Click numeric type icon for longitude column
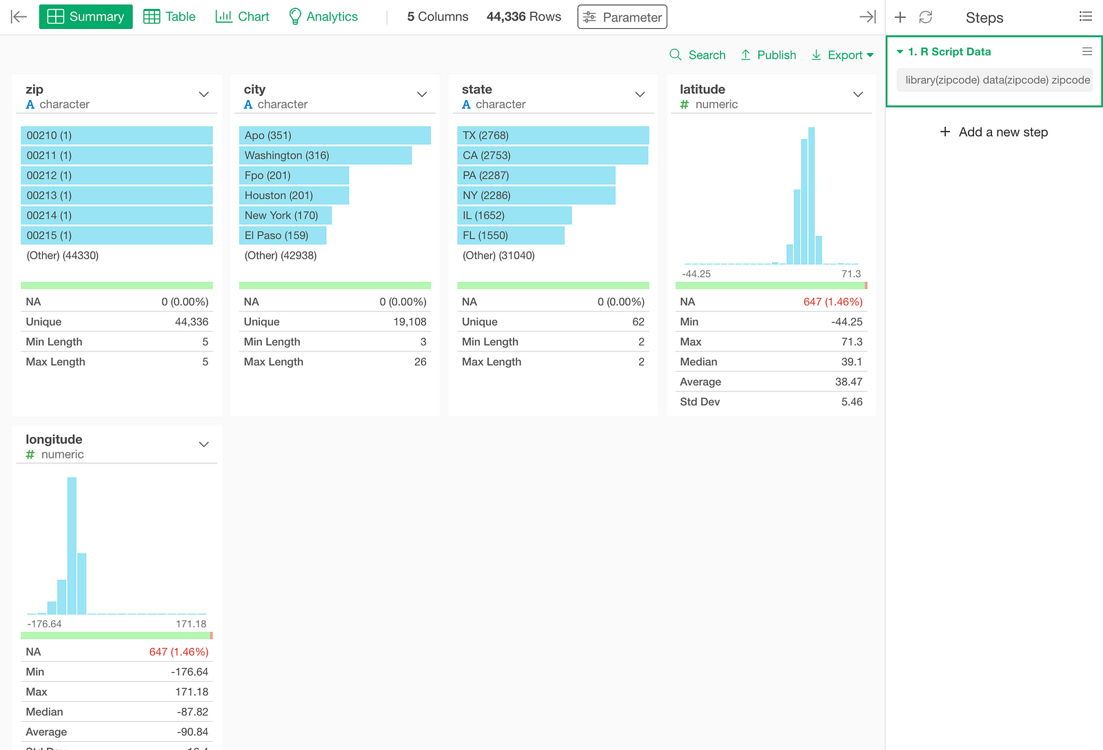 (30, 455)
